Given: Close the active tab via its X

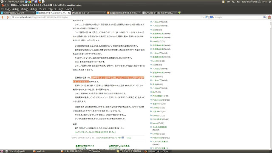Looking at the screenshot, I should [69, 13].
